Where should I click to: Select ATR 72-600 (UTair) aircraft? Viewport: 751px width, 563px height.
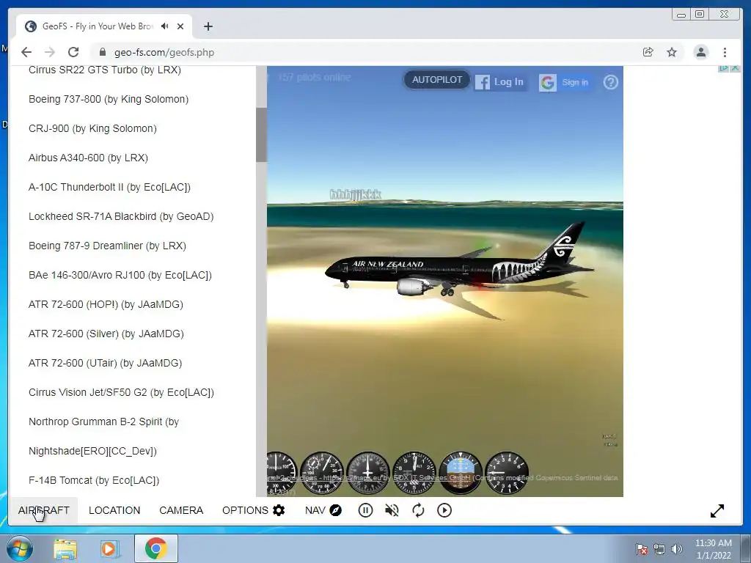pos(106,363)
